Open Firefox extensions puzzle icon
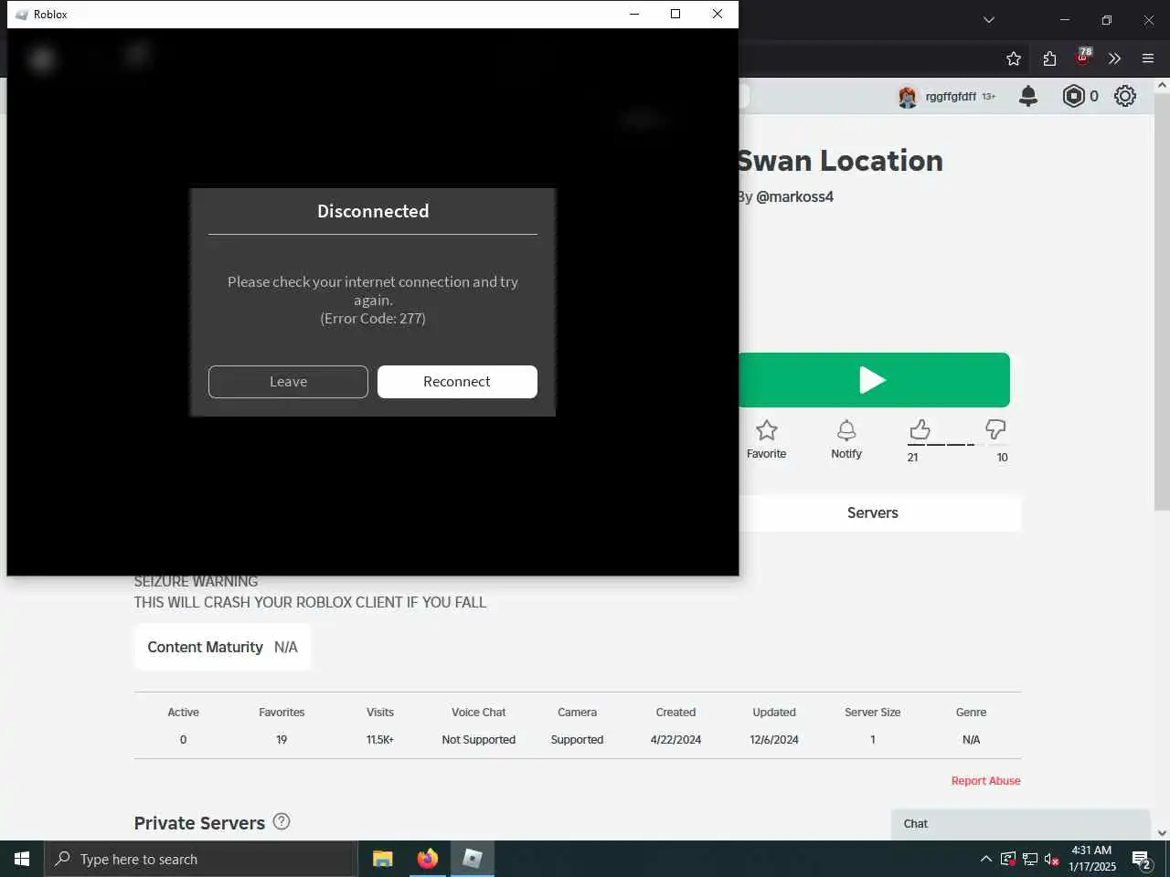This screenshot has height=877, width=1170. click(1049, 58)
